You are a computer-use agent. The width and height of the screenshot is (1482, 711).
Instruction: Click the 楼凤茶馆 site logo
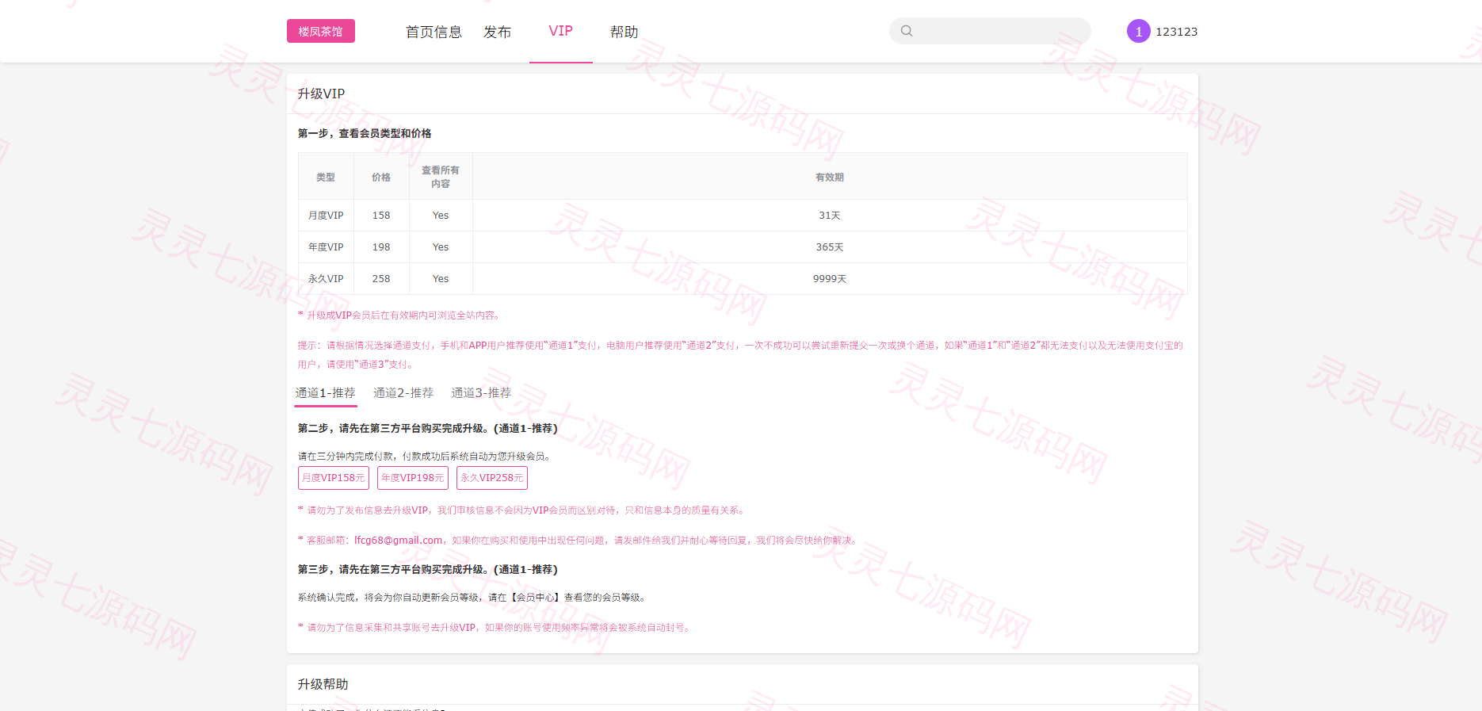pos(321,31)
